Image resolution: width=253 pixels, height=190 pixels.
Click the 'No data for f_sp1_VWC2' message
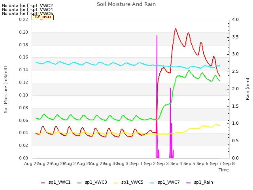27,6
